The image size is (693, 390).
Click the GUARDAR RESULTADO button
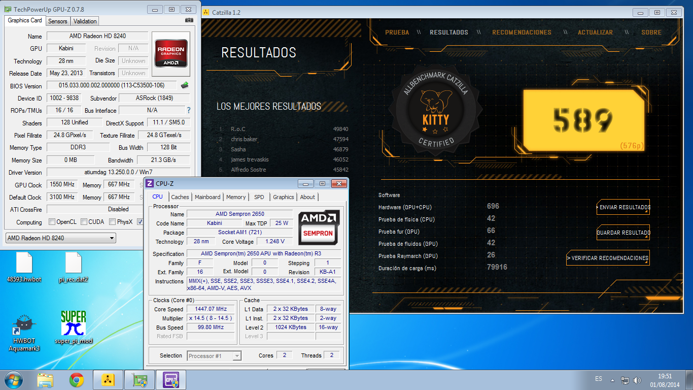(623, 233)
